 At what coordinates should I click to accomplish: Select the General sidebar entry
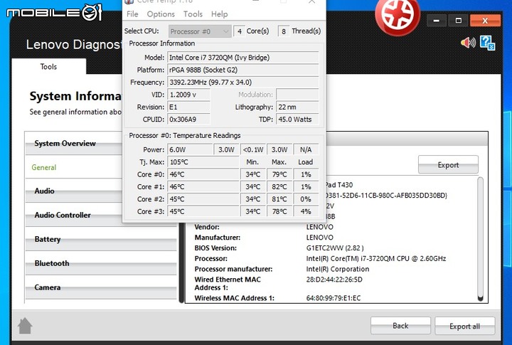click(75, 167)
